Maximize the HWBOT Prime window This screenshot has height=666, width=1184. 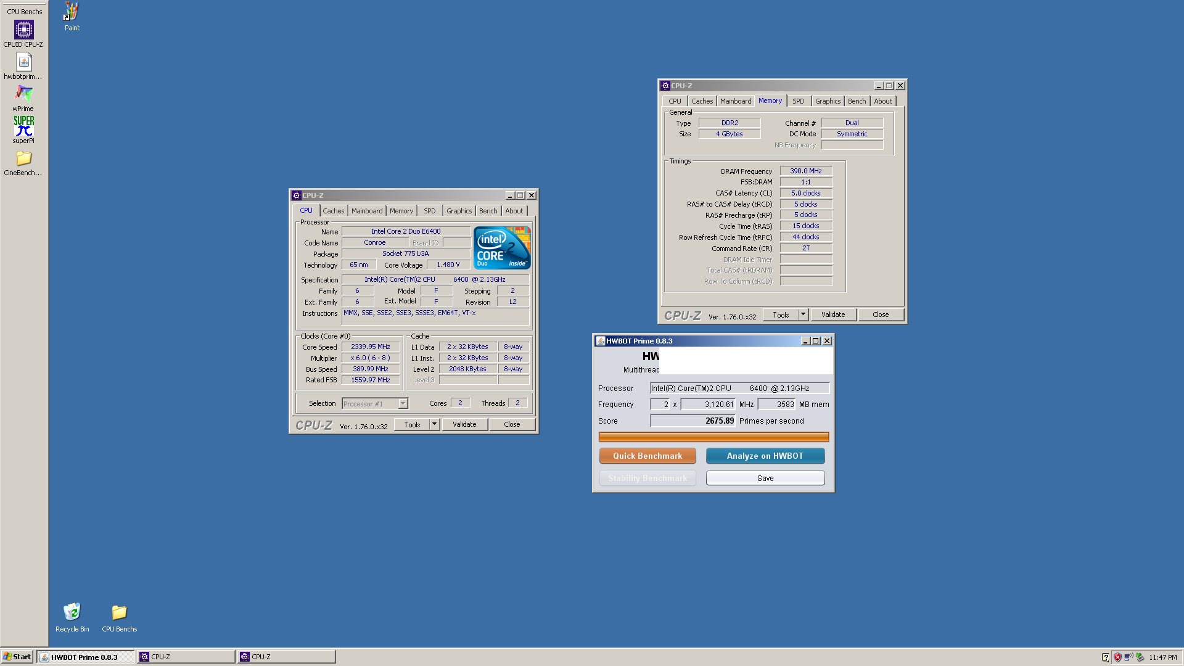816,341
